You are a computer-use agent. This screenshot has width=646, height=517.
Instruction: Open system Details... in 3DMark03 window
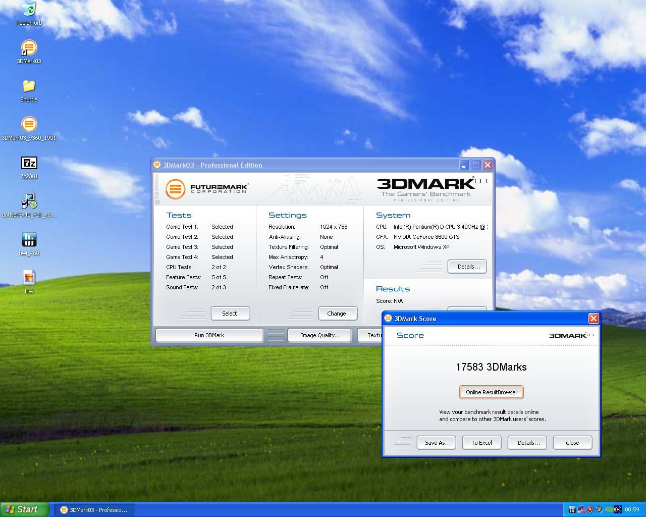[x=468, y=267]
